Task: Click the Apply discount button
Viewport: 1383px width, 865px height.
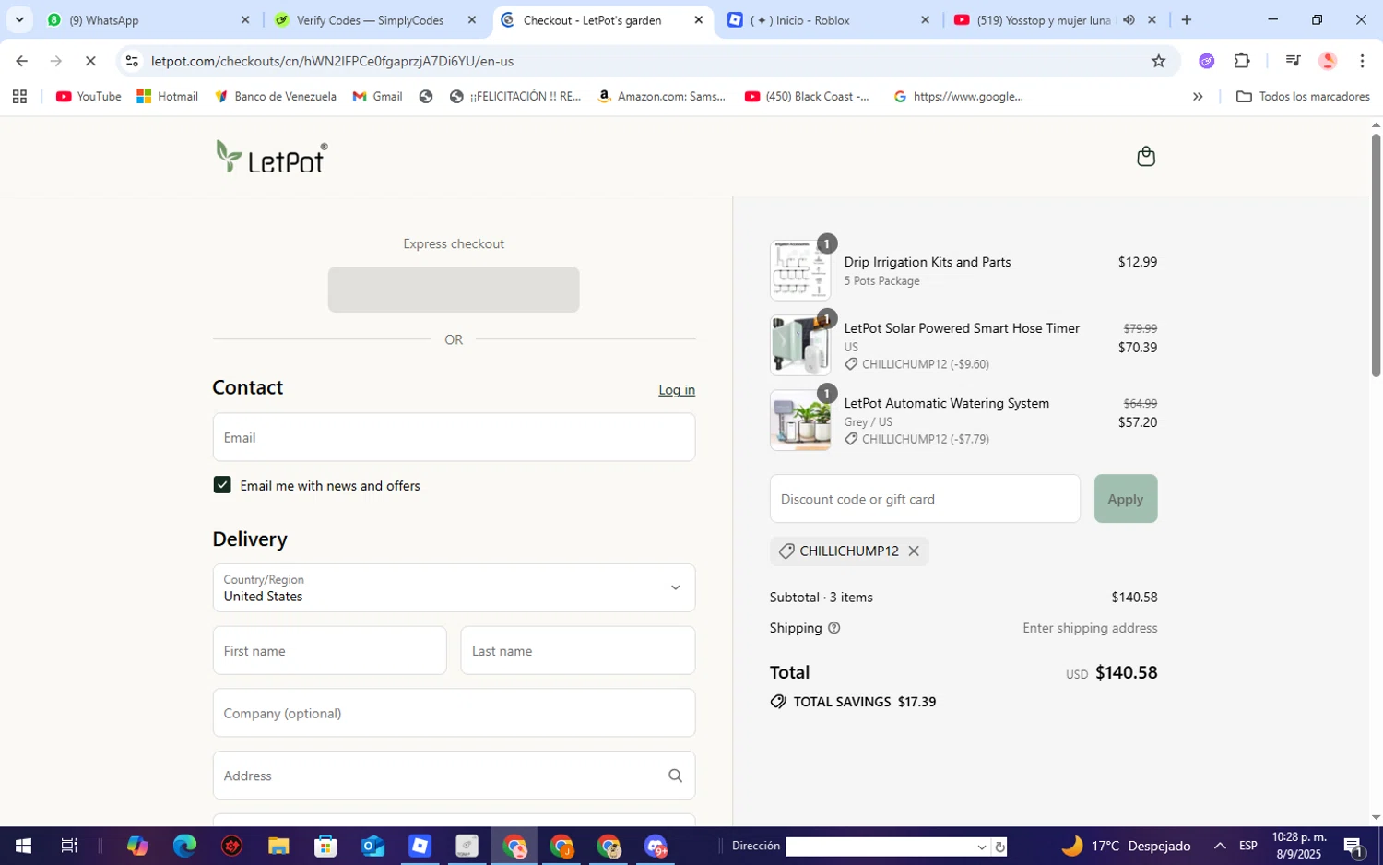Action: pyautogui.click(x=1126, y=499)
